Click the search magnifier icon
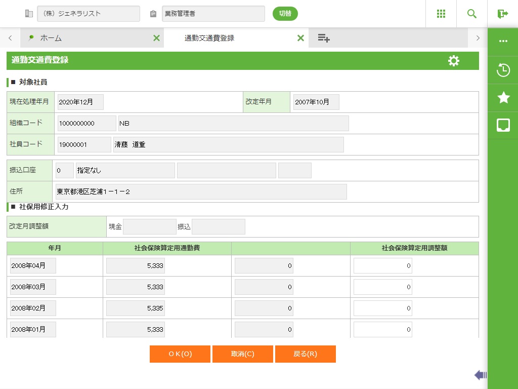The height and width of the screenshot is (389, 518). pyautogui.click(x=472, y=14)
